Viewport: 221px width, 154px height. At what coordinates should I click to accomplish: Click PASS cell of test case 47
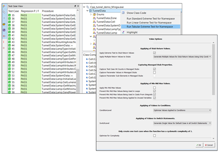[x=31, y=55]
